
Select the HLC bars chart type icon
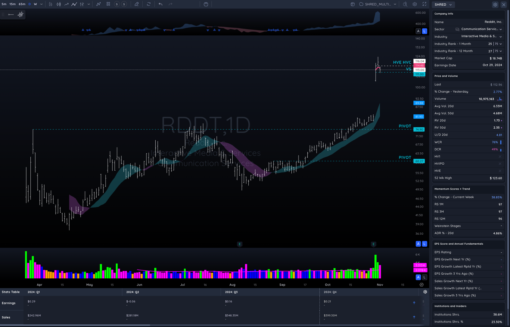pos(82,4)
